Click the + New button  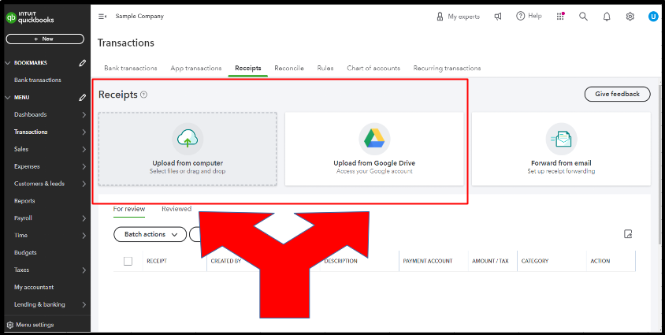pyautogui.click(x=45, y=39)
